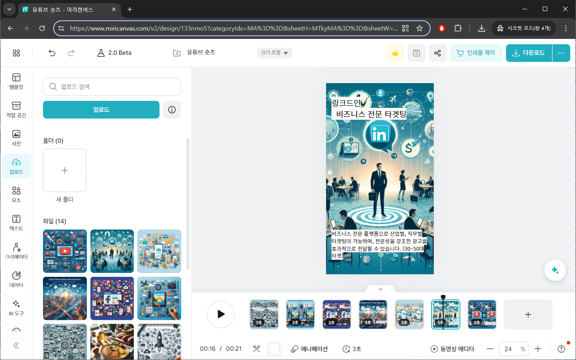Open the apps grid menu icon

tap(16, 53)
